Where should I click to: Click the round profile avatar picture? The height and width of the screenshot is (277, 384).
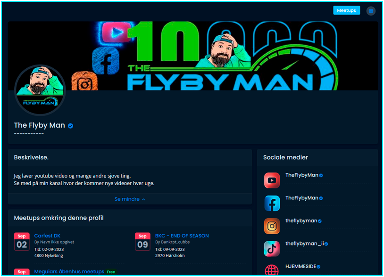point(40,90)
